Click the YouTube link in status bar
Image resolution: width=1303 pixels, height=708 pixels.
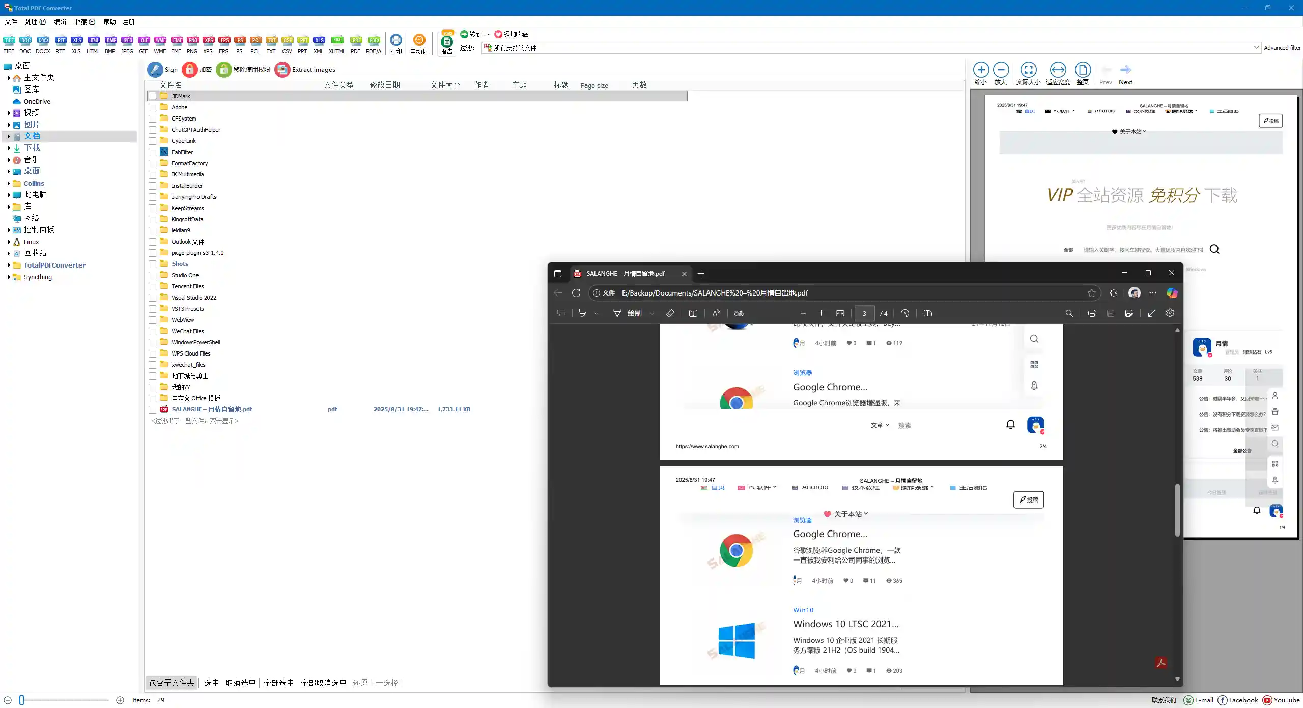coord(1281,700)
